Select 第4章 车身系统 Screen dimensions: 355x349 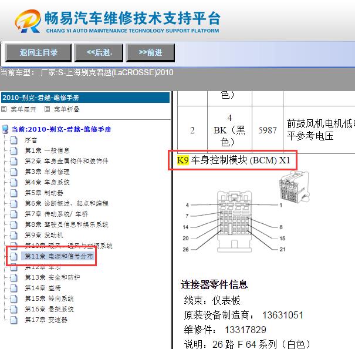[47, 182]
